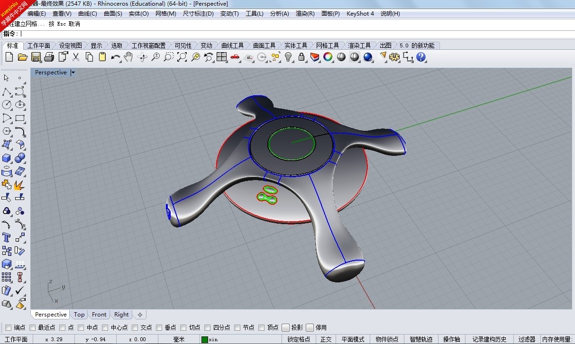Open the 曲线(C) menu
This screenshot has height=344, width=575.
tap(87, 14)
